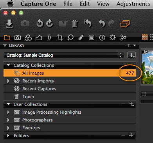
Task: Expand the Photographers group arrow
Action: click(8, 120)
